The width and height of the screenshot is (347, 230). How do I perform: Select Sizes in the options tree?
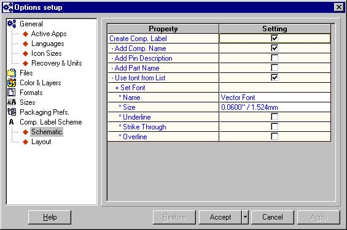coord(28,102)
